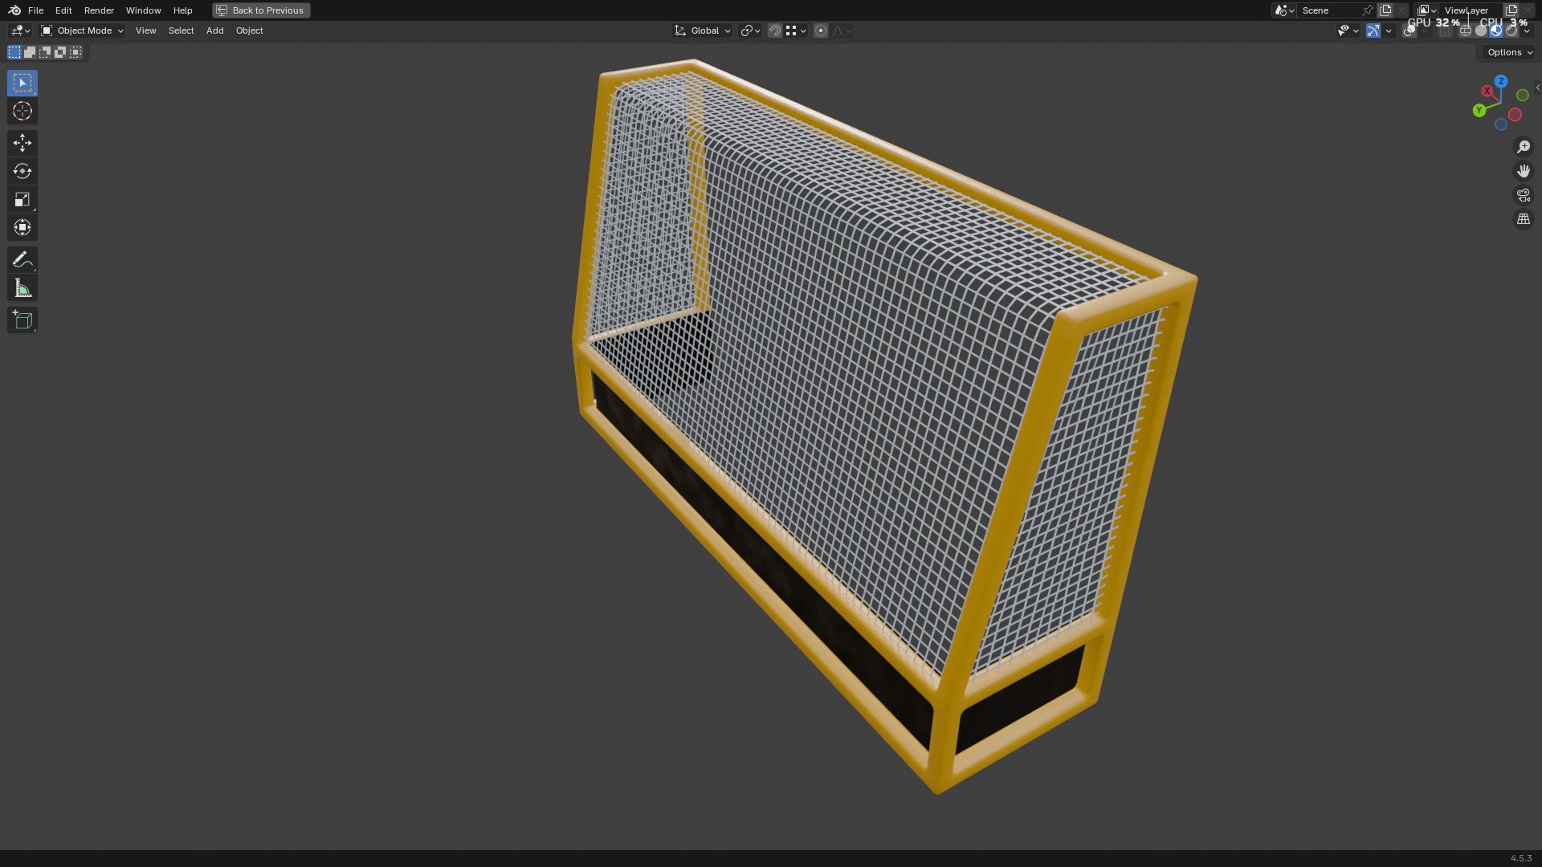Click the zoom magnifier viewport icon
Screen dimensions: 1542x867
(x=1523, y=147)
